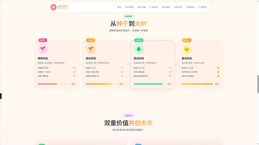This screenshot has width=259, height=145.
Task: Click the check mark beside 连续打卡30天
Action: point(170,68)
